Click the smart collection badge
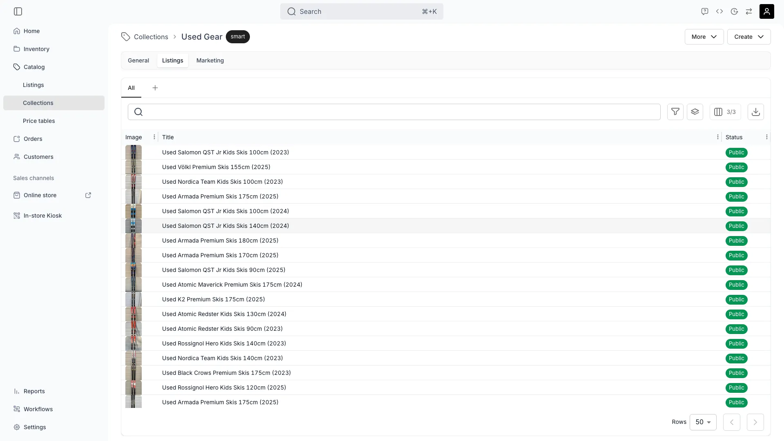Screen dimensions: 784x441 (x=238, y=37)
